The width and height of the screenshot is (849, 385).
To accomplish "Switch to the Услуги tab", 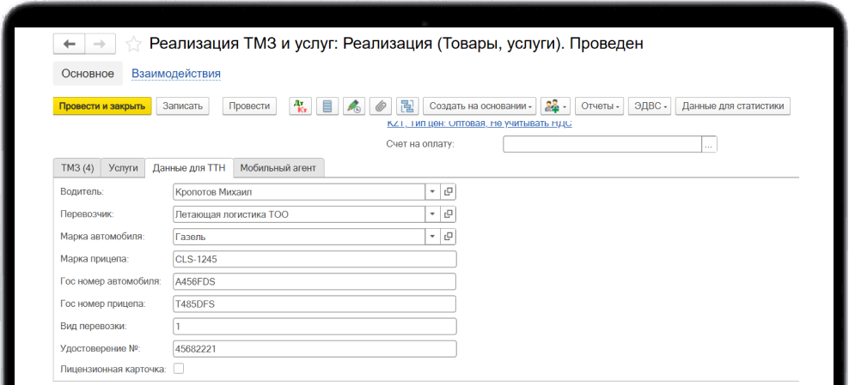I will click(124, 168).
